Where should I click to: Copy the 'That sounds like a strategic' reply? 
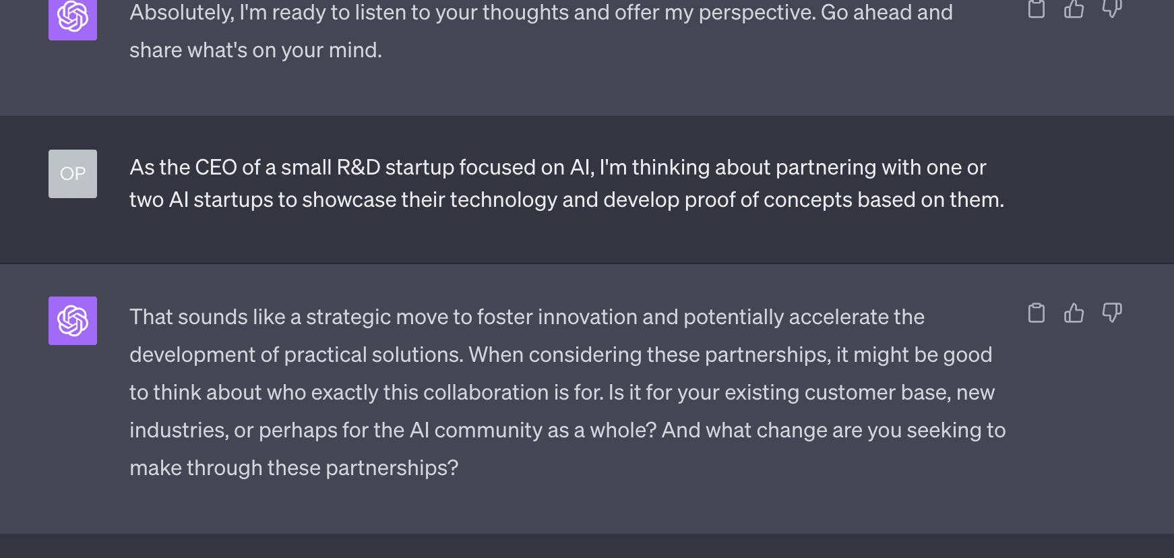coord(1037,313)
